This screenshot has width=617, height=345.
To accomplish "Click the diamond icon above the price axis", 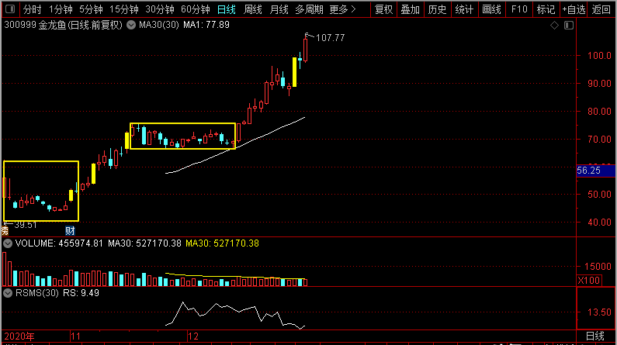I will coord(554,26).
